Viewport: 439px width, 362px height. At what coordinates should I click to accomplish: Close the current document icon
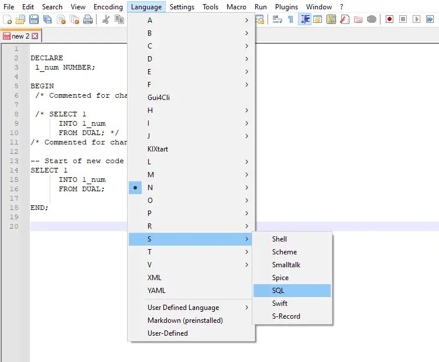pos(61,19)
